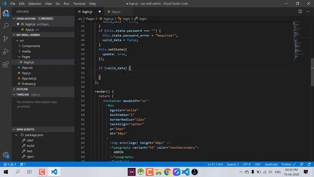Open Task View on the taskbar

point(29,172)
